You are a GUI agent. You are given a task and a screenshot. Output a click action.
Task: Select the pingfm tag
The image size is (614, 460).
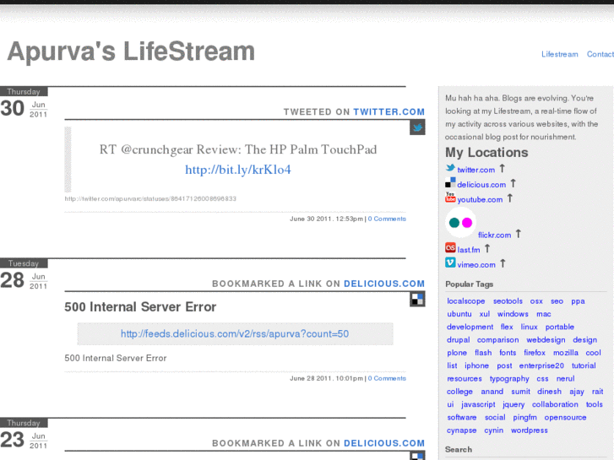pyautogui.click(x=525, y=418)
